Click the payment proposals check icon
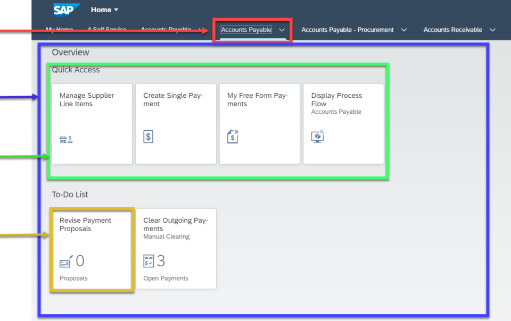Image resolution: width=511 pixels, height=321 pixels. click(x=66, y=261)
